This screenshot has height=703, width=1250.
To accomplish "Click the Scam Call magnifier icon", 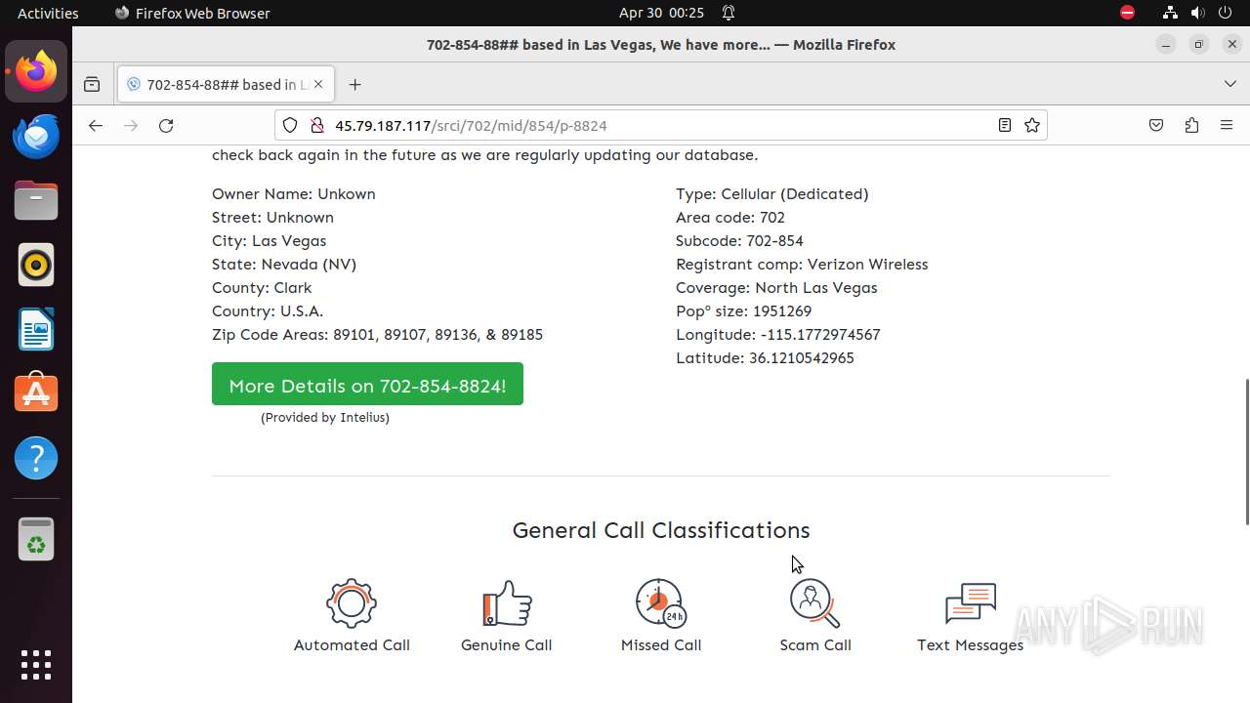I will pyautogui.click(x=815, y=602).
